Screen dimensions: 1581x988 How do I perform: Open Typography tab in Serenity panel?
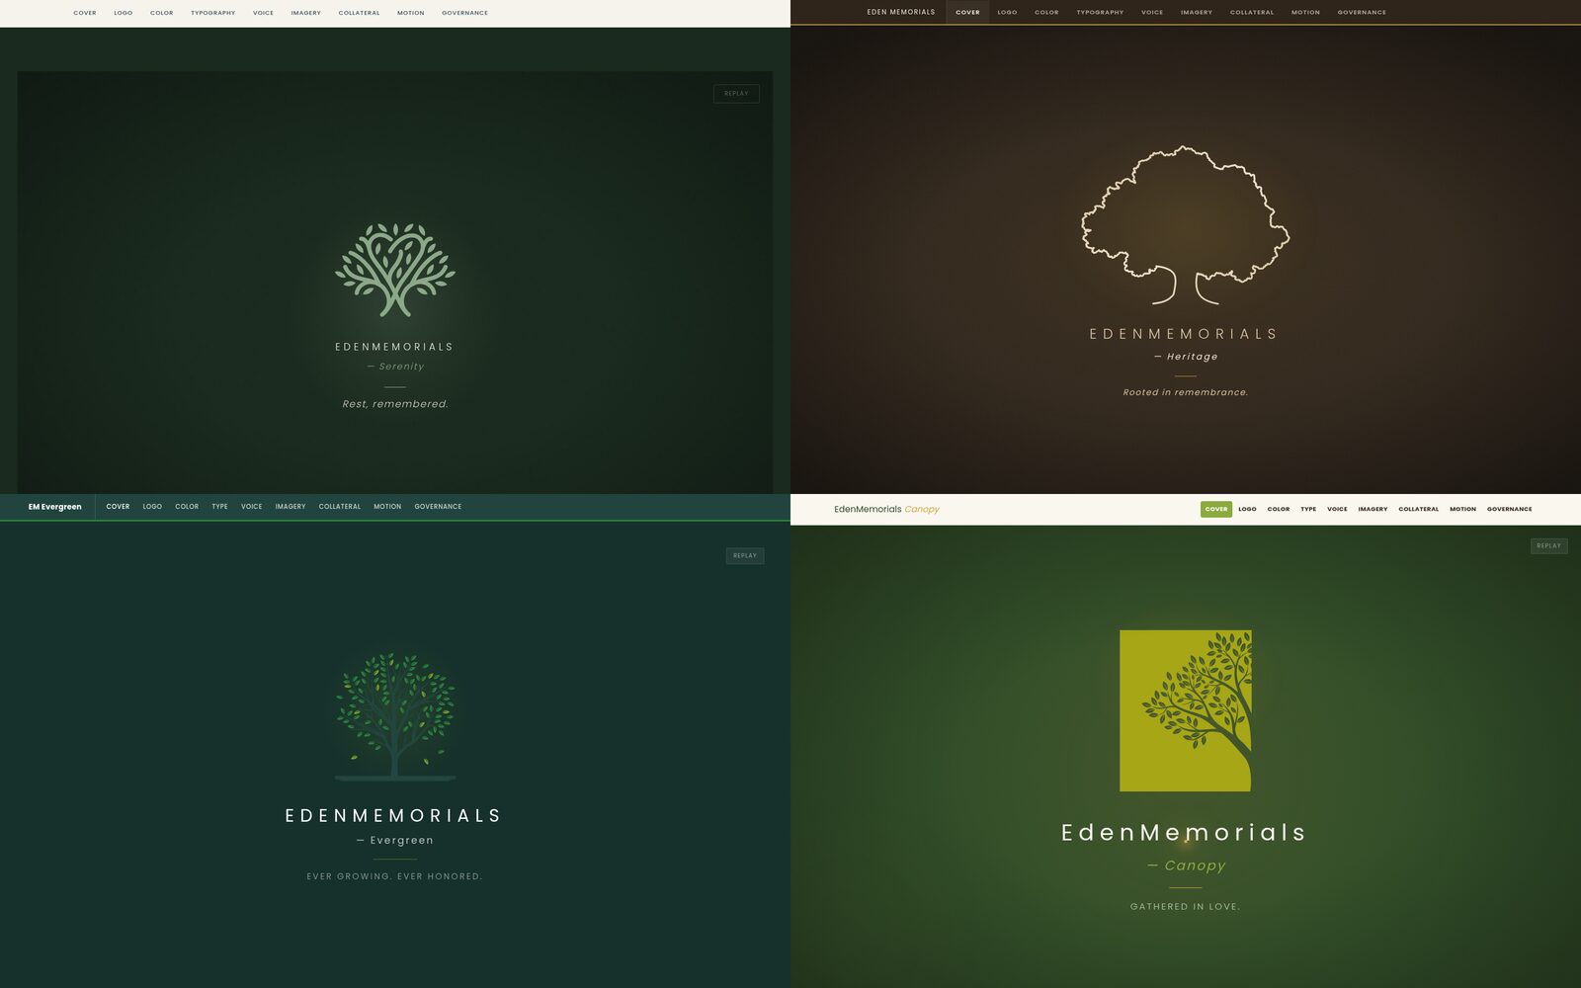(x=212, y=13)
